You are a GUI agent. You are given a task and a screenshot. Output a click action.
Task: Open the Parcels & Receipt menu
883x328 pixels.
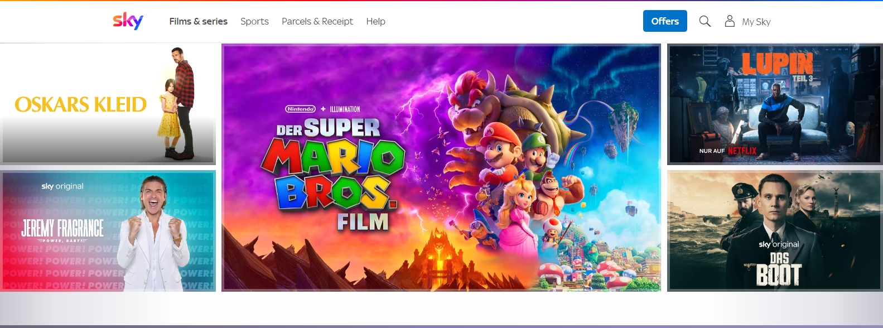(x=317, y=21)
